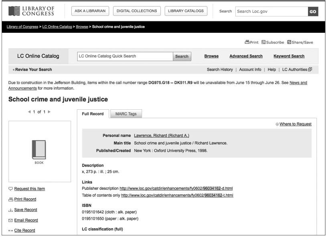The width and height of the screenshot is (326, 237).
Task: Click the page title School crime and juvenile justice
Action: pyautogui.click(x=58, y=99)
